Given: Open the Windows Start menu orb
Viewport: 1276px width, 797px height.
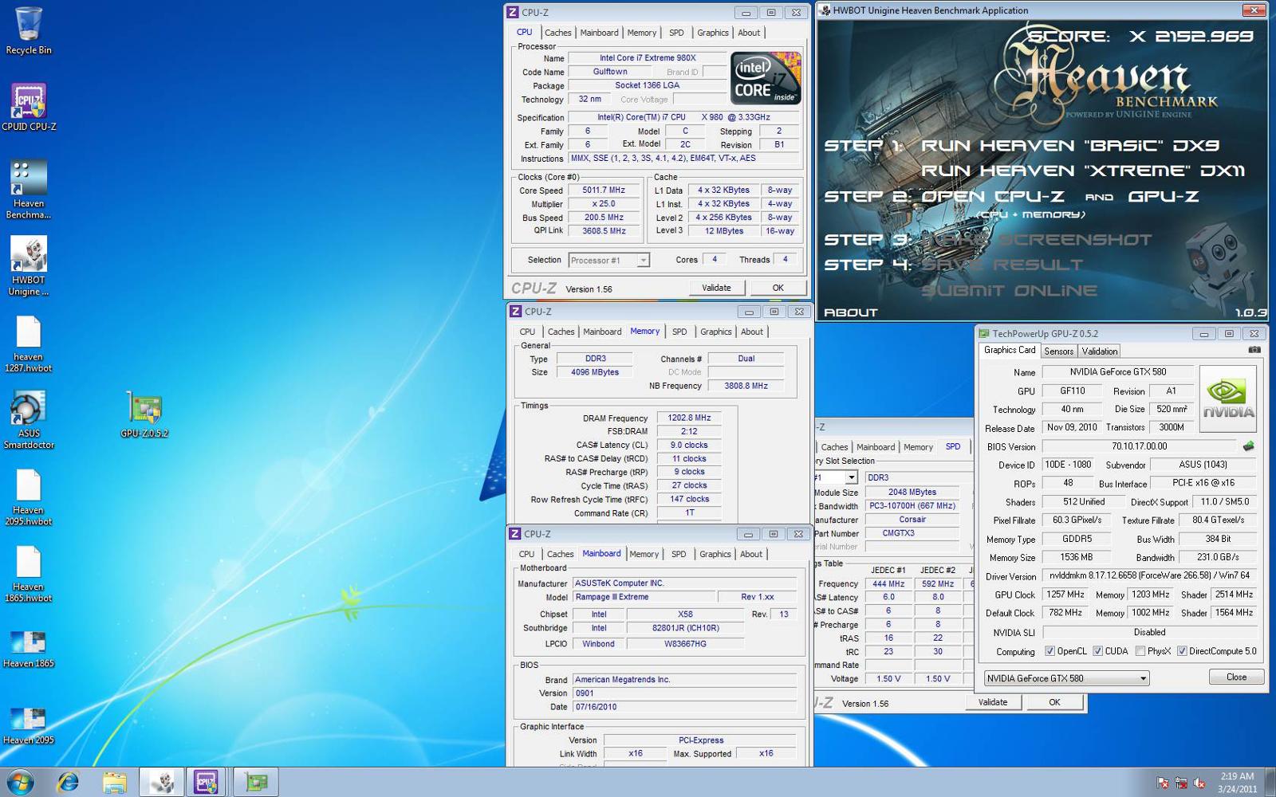Looking at the screenshot, I should (x=19, y=783).
